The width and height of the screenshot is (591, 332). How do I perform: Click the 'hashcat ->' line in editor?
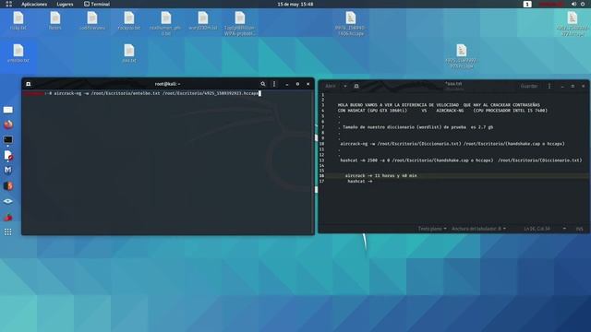click(359, 182)
